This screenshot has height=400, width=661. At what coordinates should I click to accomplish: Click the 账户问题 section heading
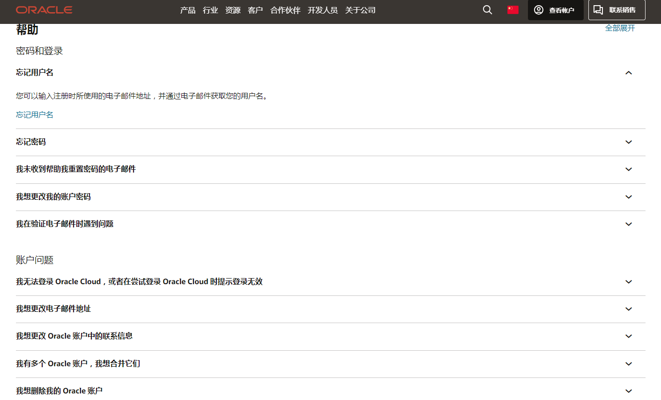pos(35,260)
